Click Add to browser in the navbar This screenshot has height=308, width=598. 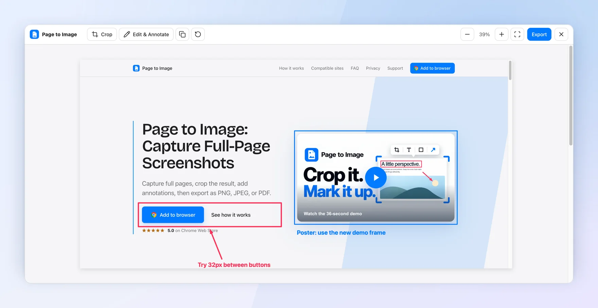(432, 68)
